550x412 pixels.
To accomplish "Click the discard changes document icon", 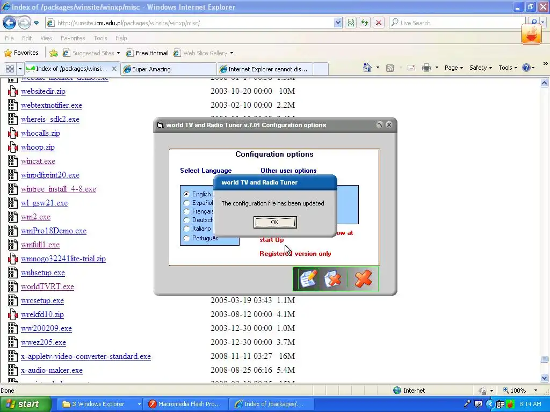I will pos(332,279).
